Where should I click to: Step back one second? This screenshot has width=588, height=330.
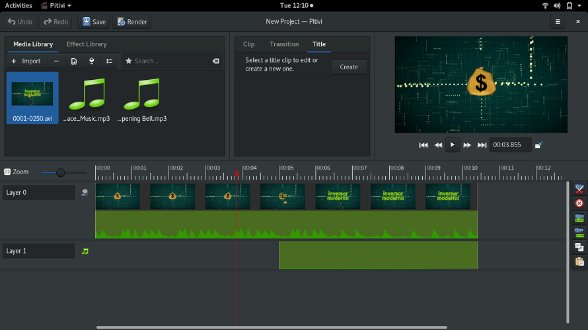click(438, 145)
